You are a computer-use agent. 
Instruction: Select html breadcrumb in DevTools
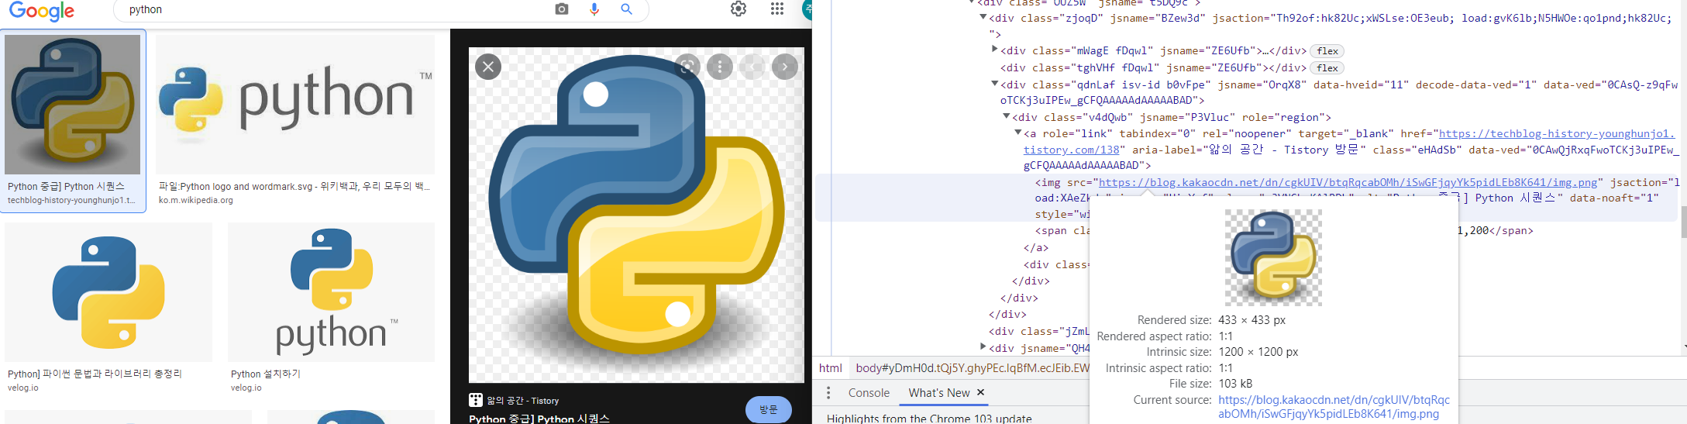tap(831, 368)
